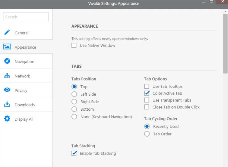The width and height of the screenshot is (228, 167).
Task: Click the 'Vivaldi Settings: Appearance' window title
Action: tap(114, 3)
